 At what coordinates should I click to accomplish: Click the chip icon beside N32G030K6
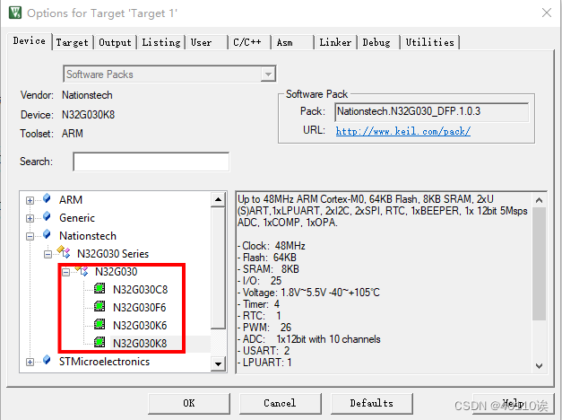coord(99,324)
